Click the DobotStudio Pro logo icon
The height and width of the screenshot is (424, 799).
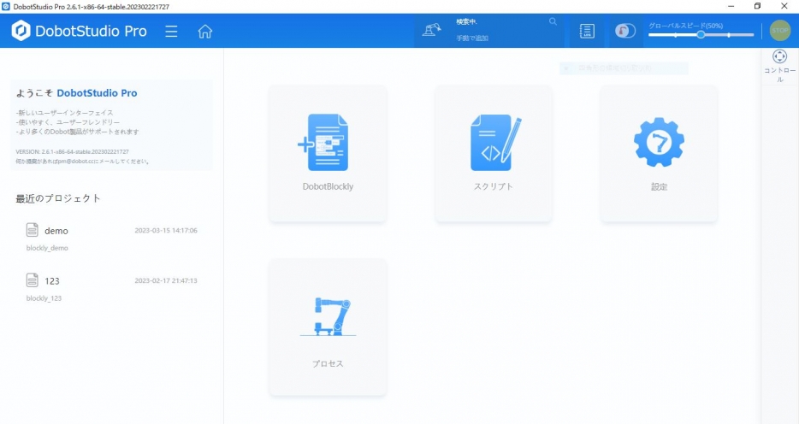coord(21,31)
